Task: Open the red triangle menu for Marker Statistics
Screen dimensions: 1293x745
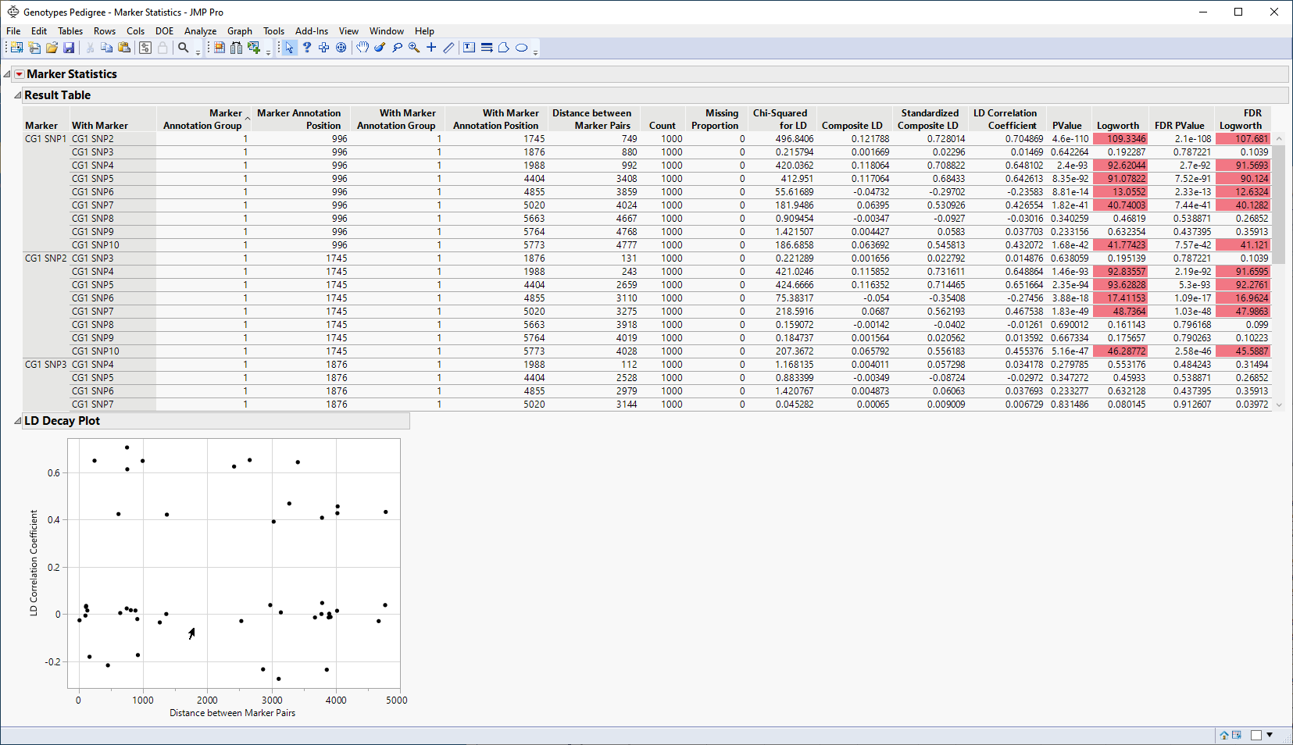Action: coord(18,73)
